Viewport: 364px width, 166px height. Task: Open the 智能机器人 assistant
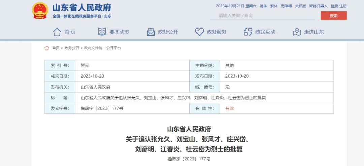tap(318, 6)
